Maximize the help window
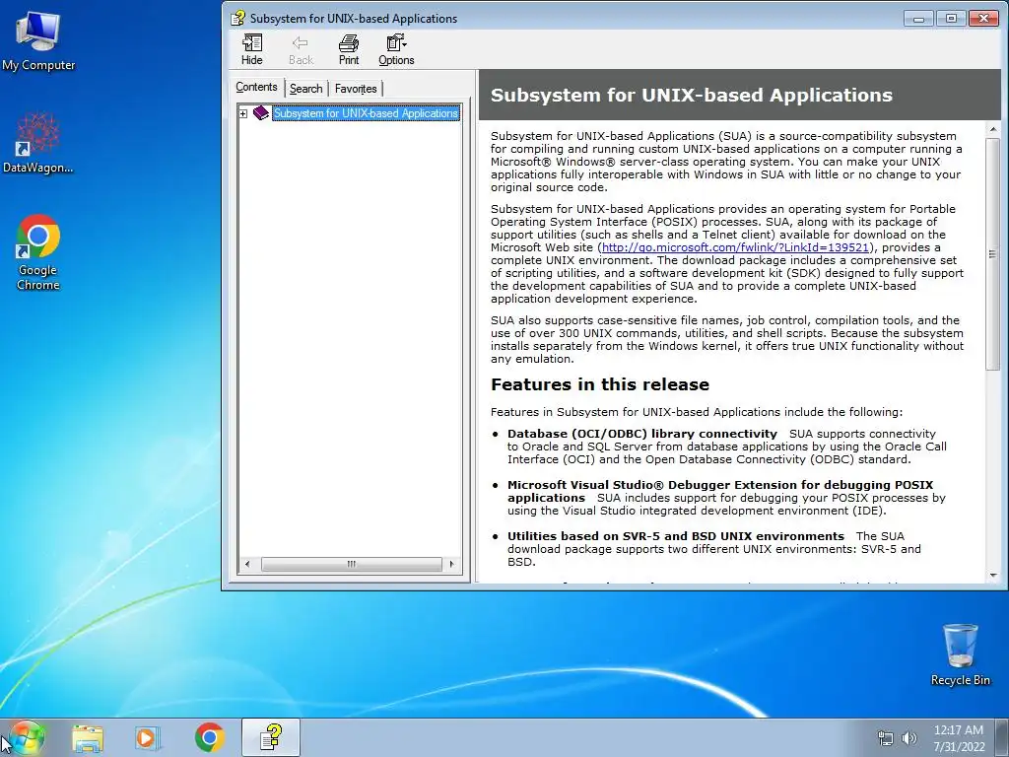Screen dimensions: 1009x757 point(951,19)
